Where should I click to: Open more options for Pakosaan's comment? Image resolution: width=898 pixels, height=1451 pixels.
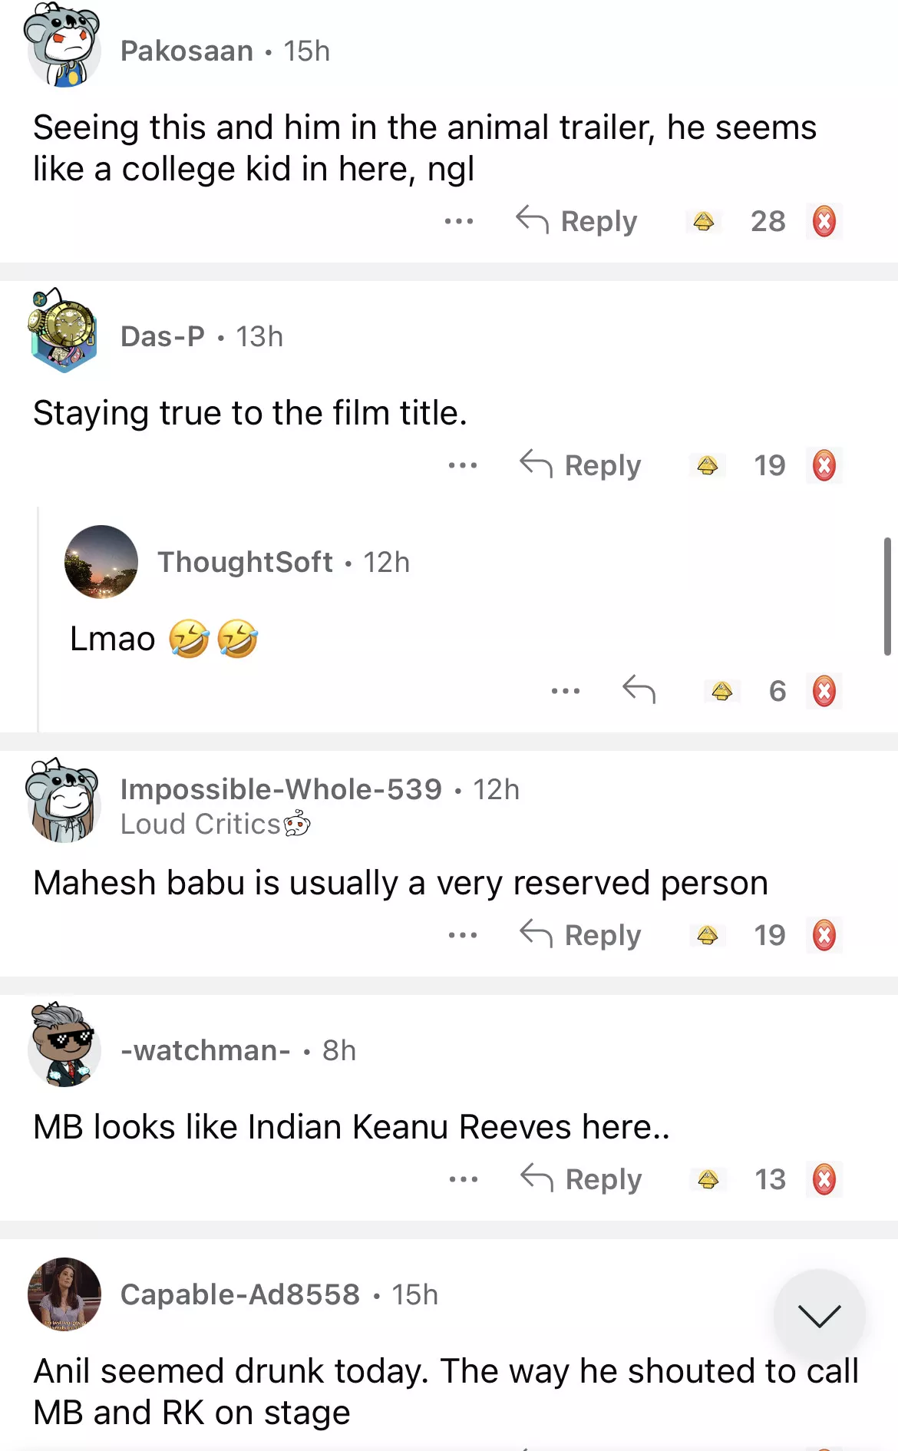point(459,222)
